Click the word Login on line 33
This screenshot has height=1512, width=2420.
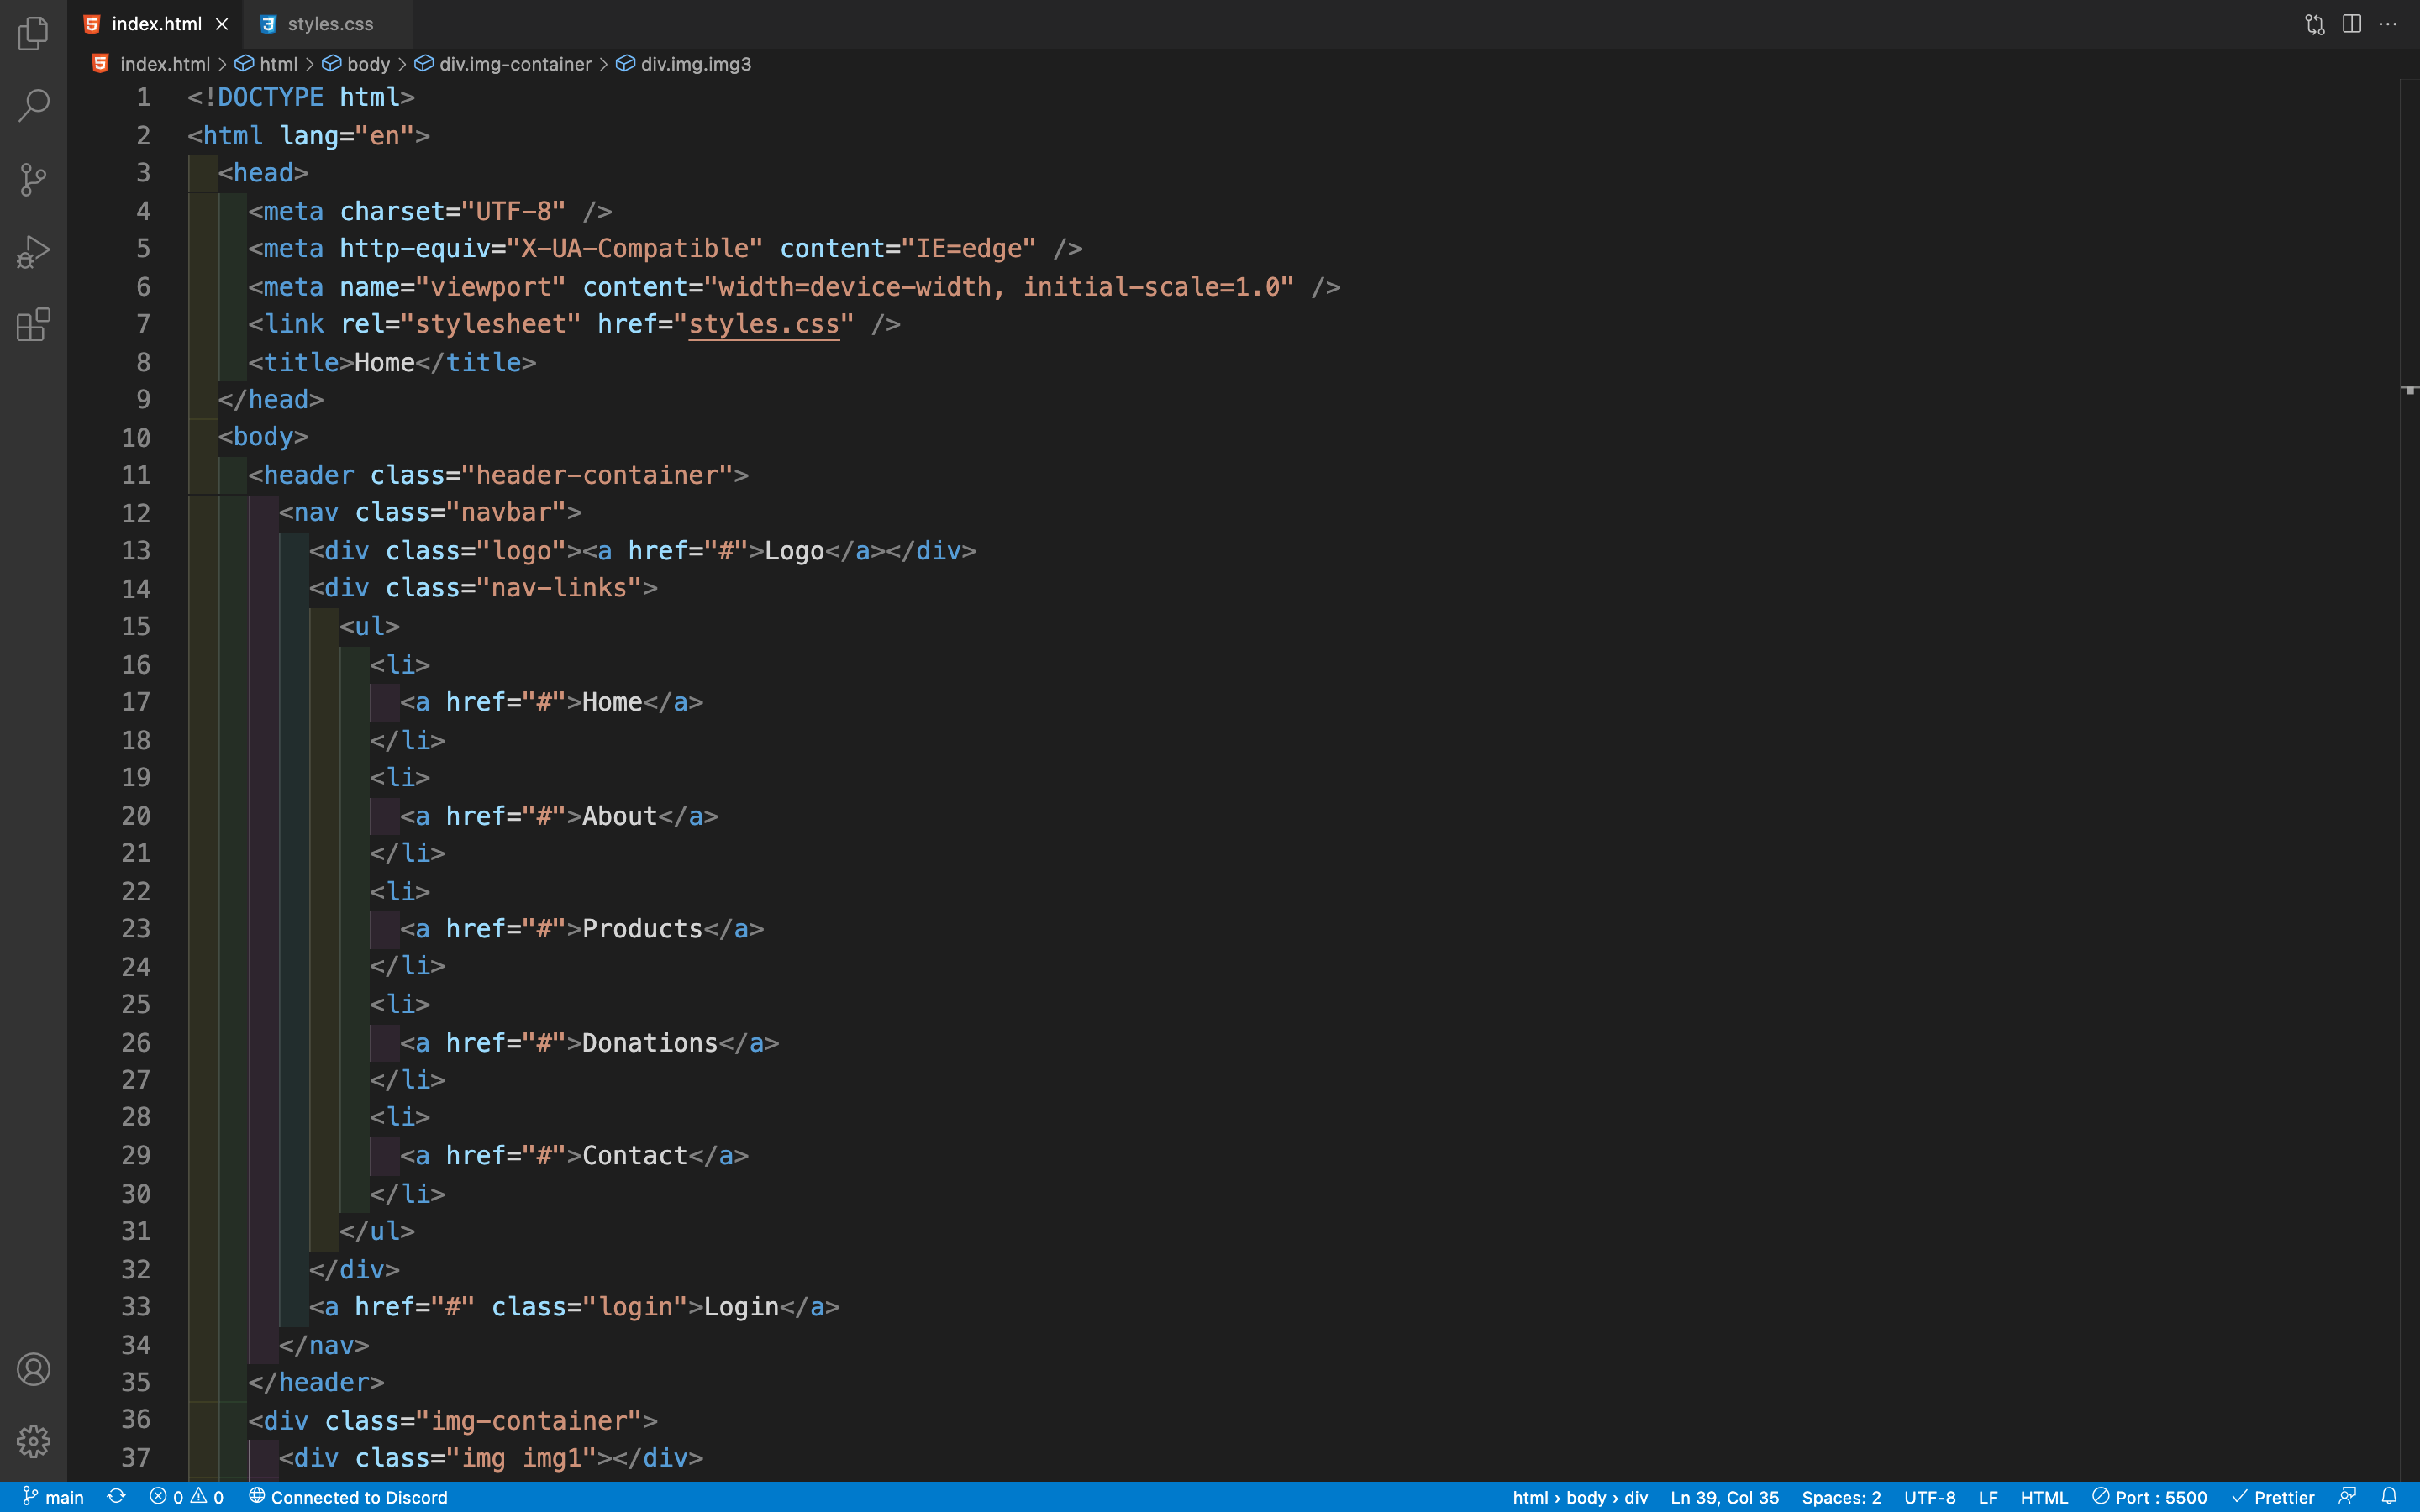click(741, 1306)
